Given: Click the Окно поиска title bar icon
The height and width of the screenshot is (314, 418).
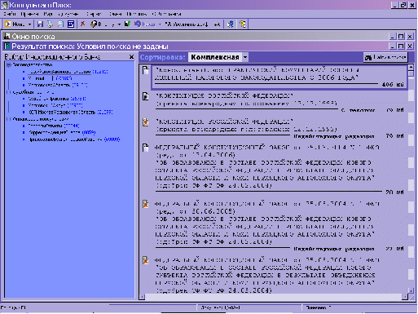Looking at the screenshot, I should coord(7,36).
